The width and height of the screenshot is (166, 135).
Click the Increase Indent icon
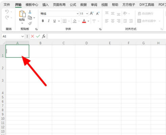pyautogui.click(x=131, y=21)
